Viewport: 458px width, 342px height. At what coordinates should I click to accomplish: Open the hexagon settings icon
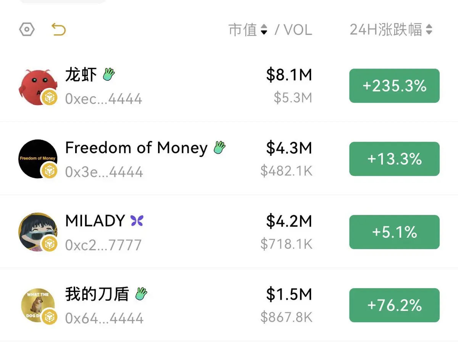point(27,30)
